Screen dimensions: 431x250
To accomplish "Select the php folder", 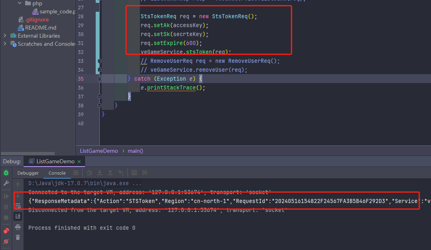I will (34, 3).
